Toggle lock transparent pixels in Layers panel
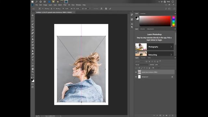 coord(139,68)
